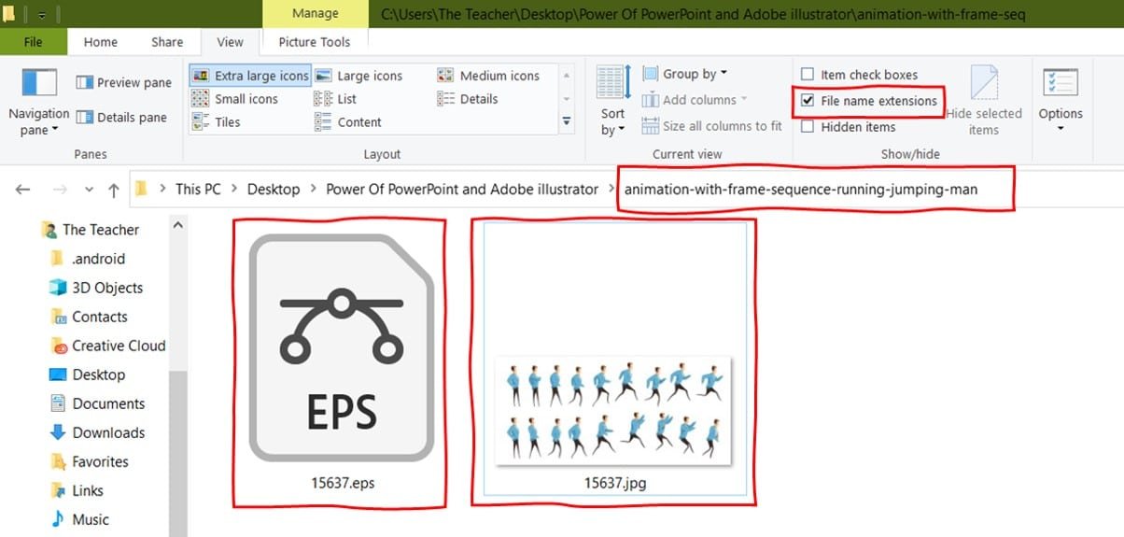This screenshot has height=537, width=1124.
Task: Choose Medium icons layout
Action: pos(488,76)
